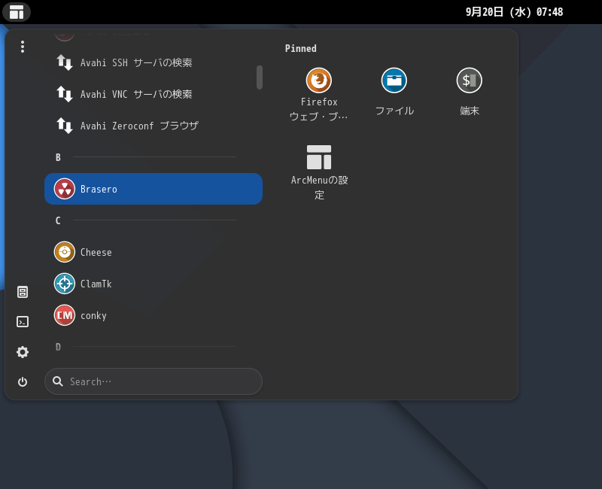Select the "Cheese" text label
The width and height of the screenshot is (602, 489).
click(96, 252)
